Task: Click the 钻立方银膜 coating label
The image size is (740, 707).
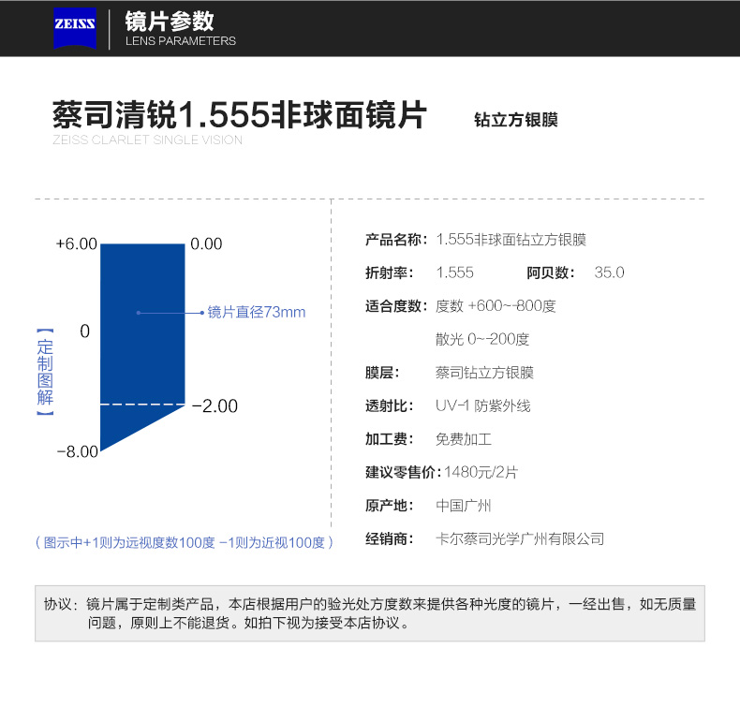Action: [x=516, y=119]
